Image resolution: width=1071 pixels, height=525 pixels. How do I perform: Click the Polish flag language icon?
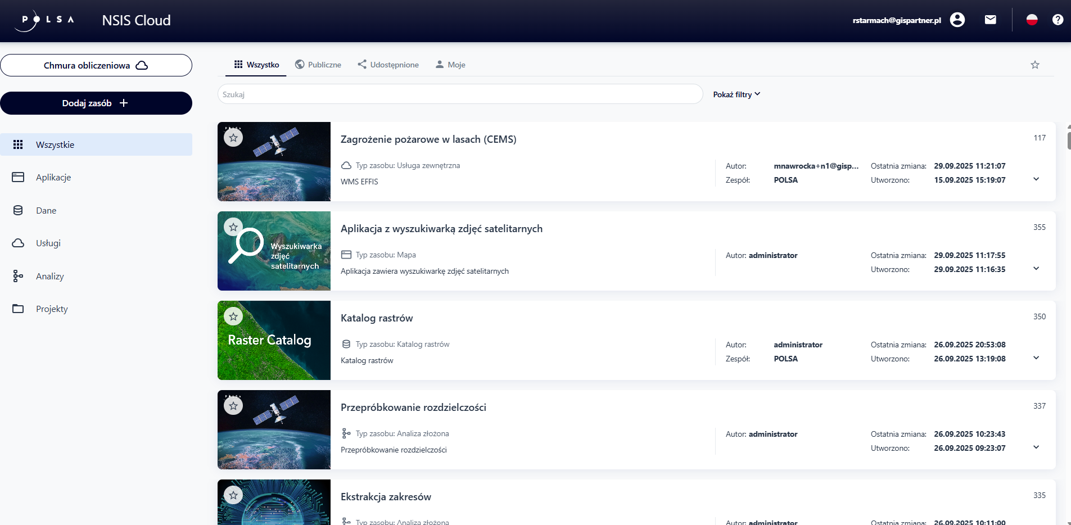pyautogui.click(x=1032, y=20)
